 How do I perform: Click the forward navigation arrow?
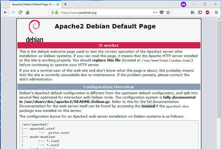pyautogui.click(x=13, y=12)
